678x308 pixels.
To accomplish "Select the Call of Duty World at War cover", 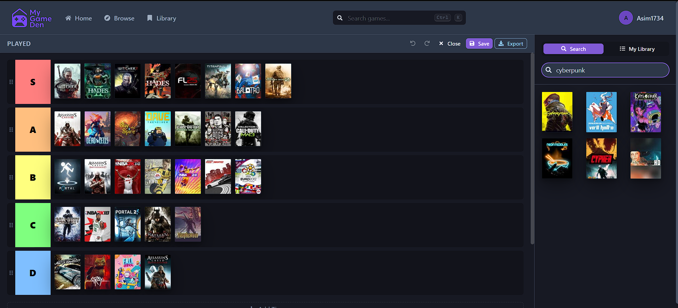I will (x=67, y=224).
